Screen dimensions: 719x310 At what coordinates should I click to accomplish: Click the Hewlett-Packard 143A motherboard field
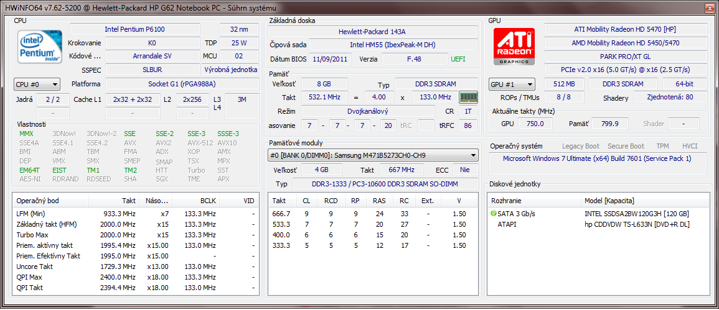pos(372,32)
